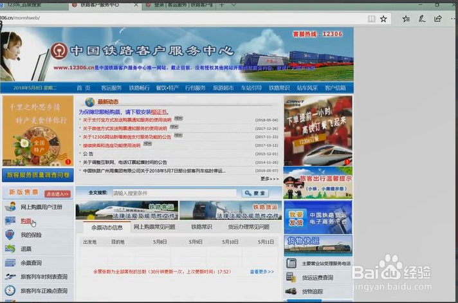Click 退票 refund arrow icon
The image size is (458, 303).
[10, 249]
